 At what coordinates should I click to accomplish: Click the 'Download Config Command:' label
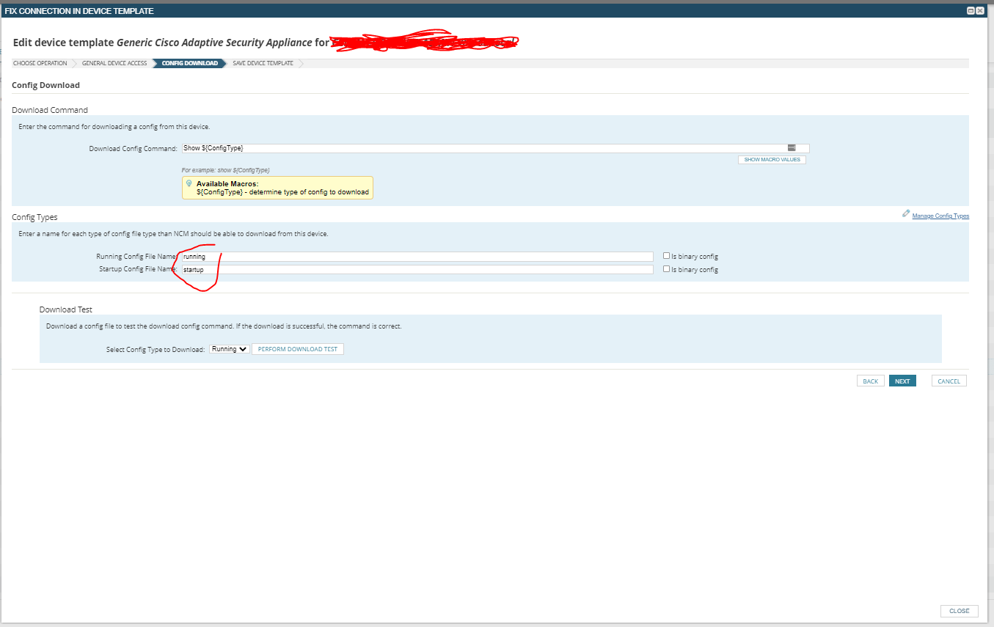[x=134, y=149]
